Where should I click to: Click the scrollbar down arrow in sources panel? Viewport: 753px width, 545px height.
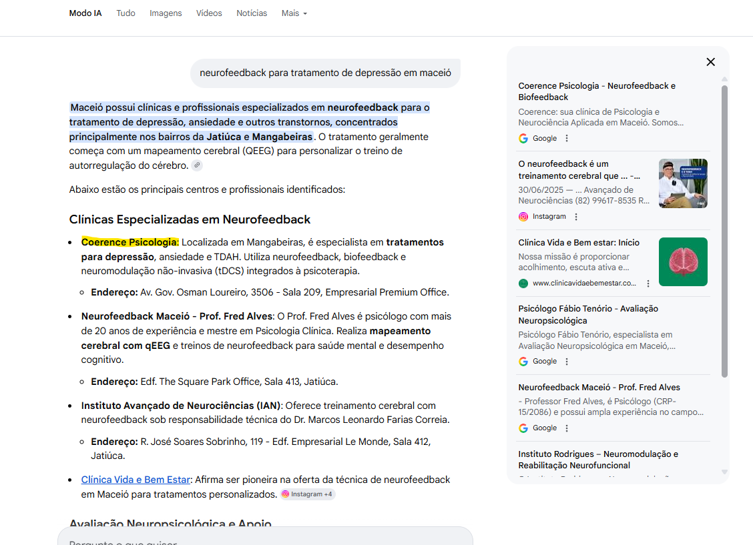coord(724,472)
